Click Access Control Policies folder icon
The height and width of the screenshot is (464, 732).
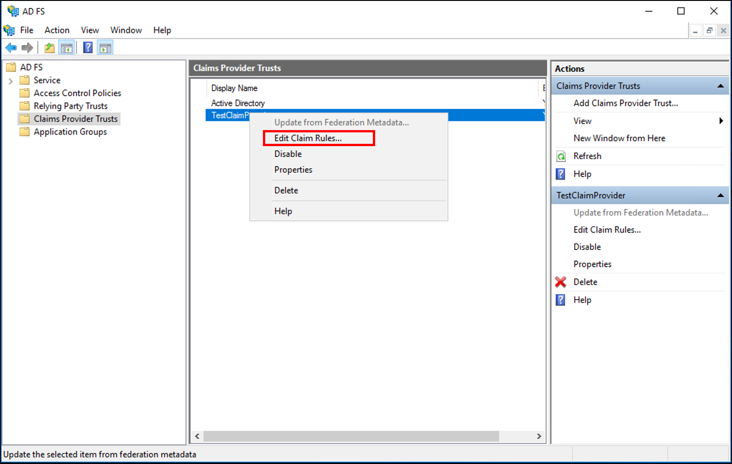[25, 93]
